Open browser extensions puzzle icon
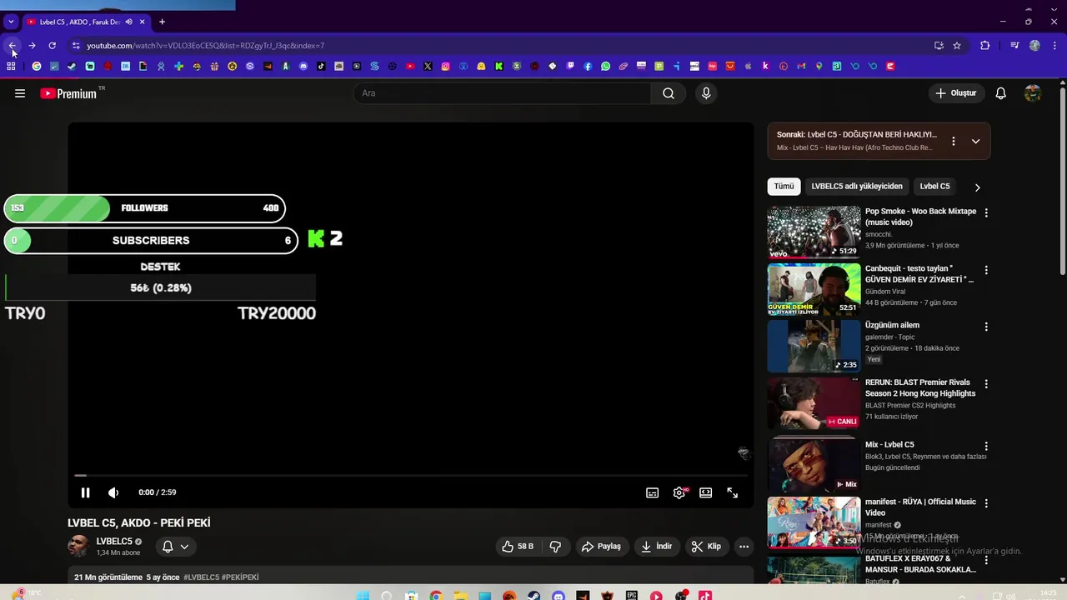This screenshot has height=600, width=1067. (x=985, y=46)
